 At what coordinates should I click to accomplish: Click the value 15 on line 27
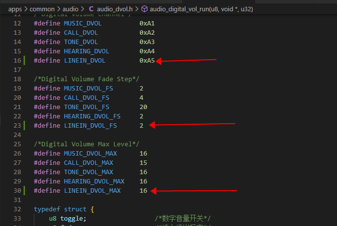coord(143,163)
